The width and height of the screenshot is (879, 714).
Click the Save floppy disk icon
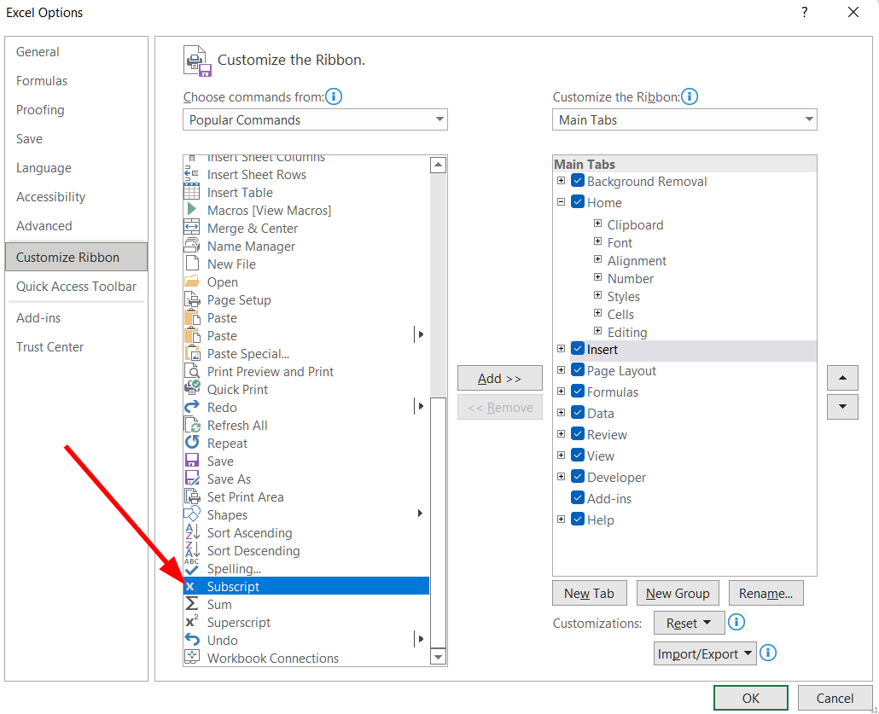pyautogui.click(x=192, y=461)
